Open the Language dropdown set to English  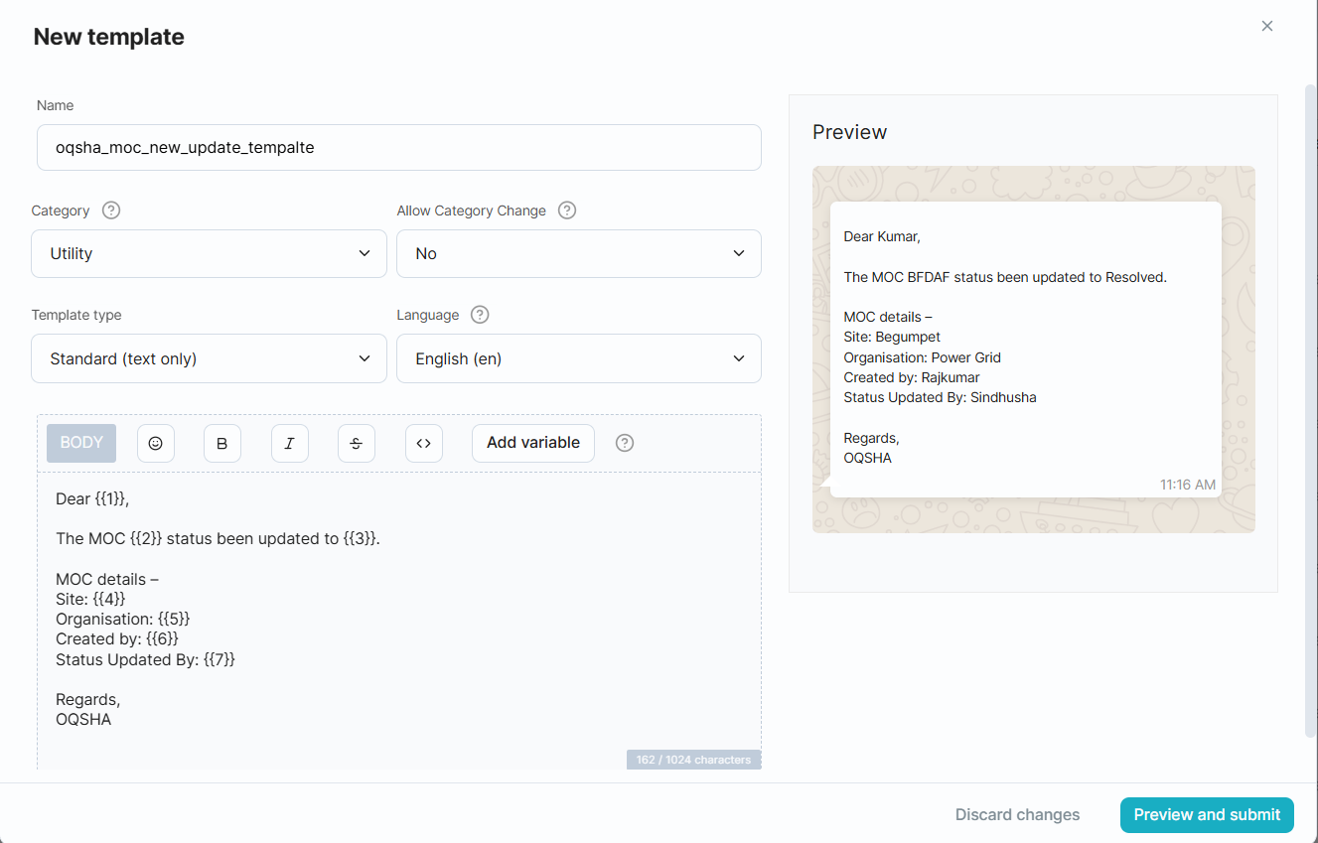578,358
